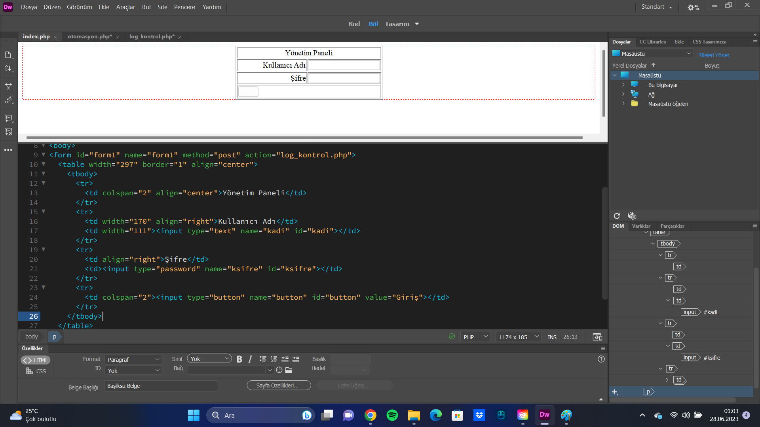Click the Format Source Code icon in sidebar

pos(8,100)
